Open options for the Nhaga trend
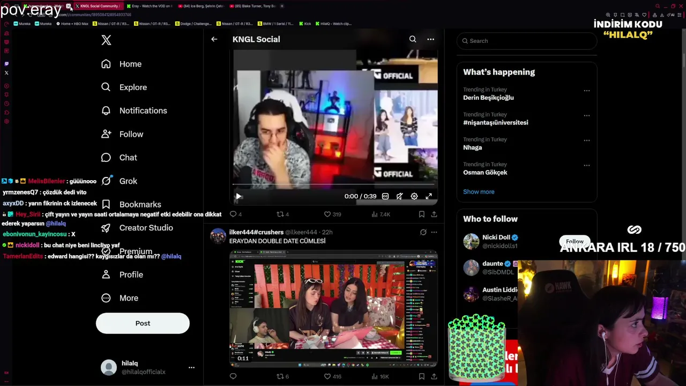 (587, 140)
